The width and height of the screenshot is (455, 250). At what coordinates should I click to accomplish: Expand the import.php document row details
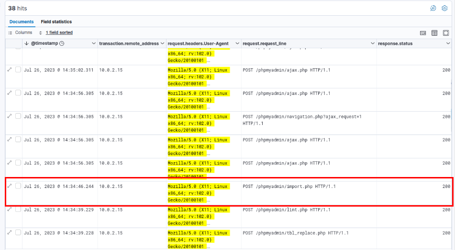coord(10,186)
